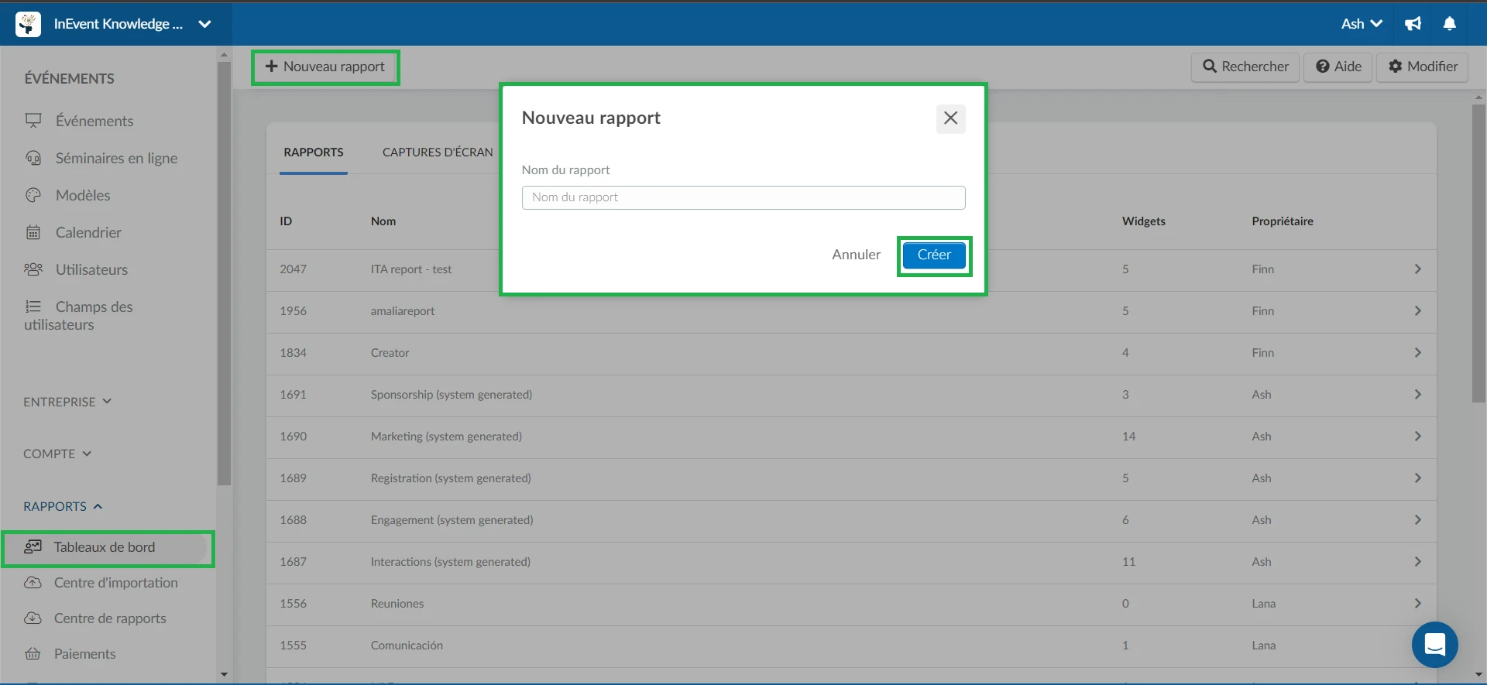The image size is (1487, 685).
Task: Click the Nom column header
Action: pyautogui.click(x=383, y=221)
